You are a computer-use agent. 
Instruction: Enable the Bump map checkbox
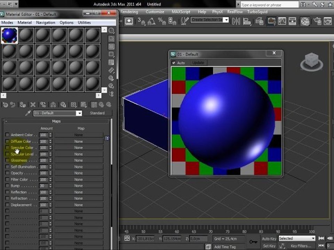[7, 185]
